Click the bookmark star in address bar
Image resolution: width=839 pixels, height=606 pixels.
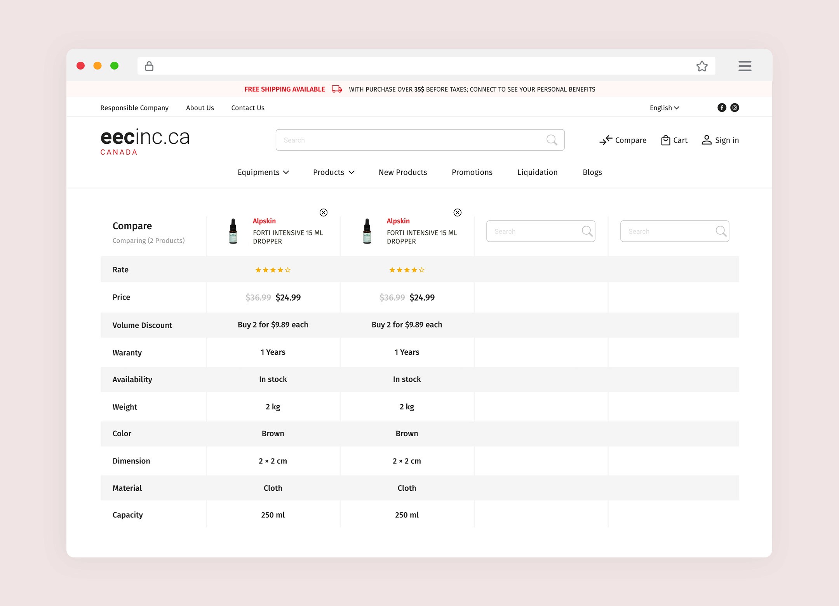click(x=701, y=66)
